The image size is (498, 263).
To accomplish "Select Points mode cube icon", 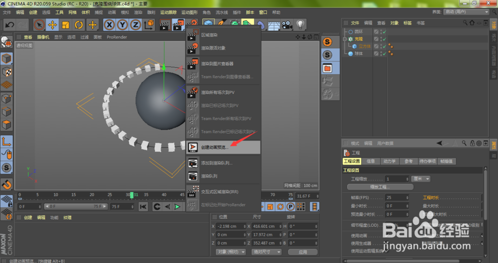I will pyautogui.click(x=6, y=98).
